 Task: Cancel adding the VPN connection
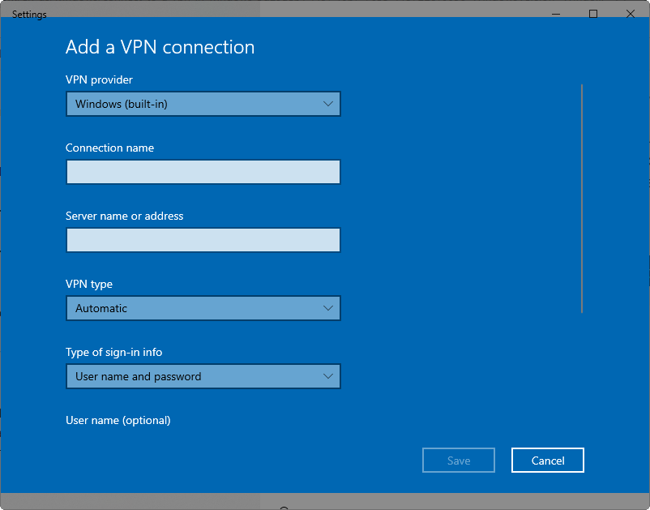(x=547, y=461)
